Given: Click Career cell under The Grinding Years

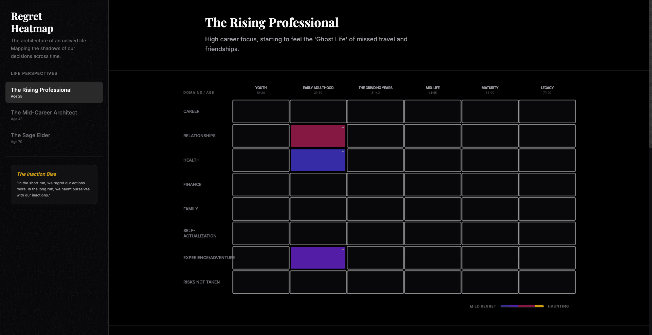Looking at the screenshot, I should (375, 111).
